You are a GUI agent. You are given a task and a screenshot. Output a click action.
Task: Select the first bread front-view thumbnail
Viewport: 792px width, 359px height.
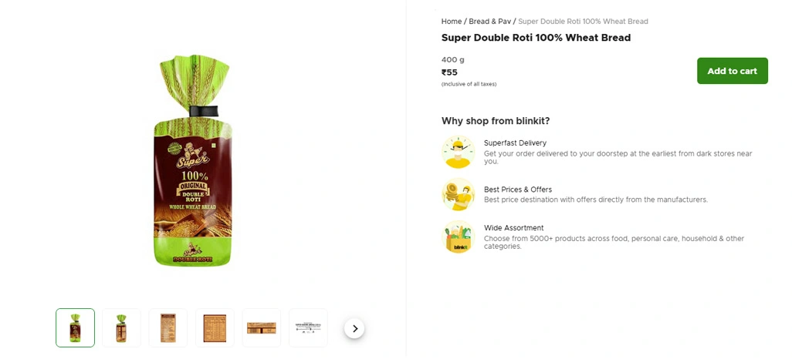pyautogui.click(x=75, y=328)
